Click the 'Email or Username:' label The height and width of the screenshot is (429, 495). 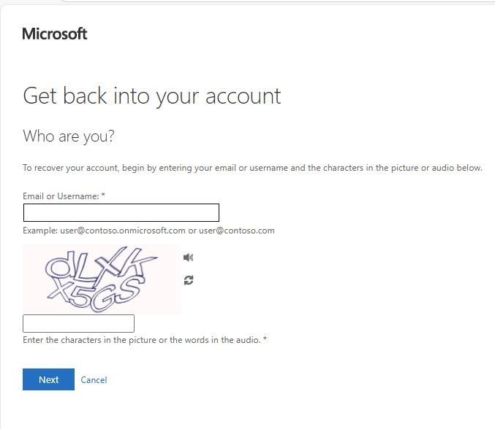click(61, 196)
